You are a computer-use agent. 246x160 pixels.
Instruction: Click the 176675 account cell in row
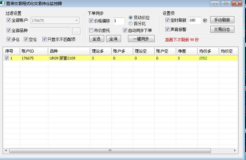click(34, 58)
